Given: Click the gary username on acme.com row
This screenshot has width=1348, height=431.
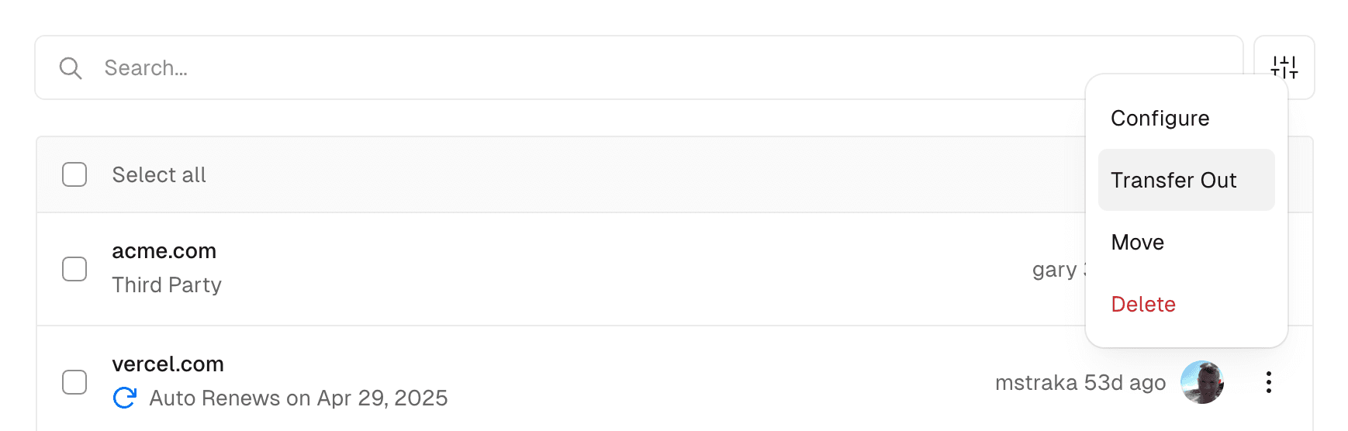Looking at the screenshot, I should click(x=1055, y=270).
